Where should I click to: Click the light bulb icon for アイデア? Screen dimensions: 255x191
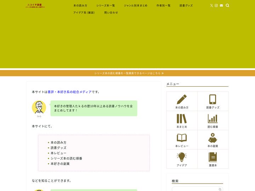click(182, 157)
